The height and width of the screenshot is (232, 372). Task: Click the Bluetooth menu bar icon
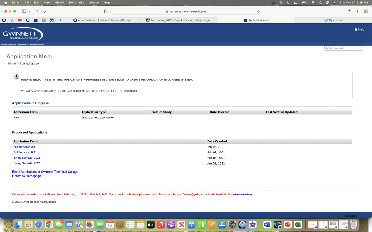[x=288, y=2]
